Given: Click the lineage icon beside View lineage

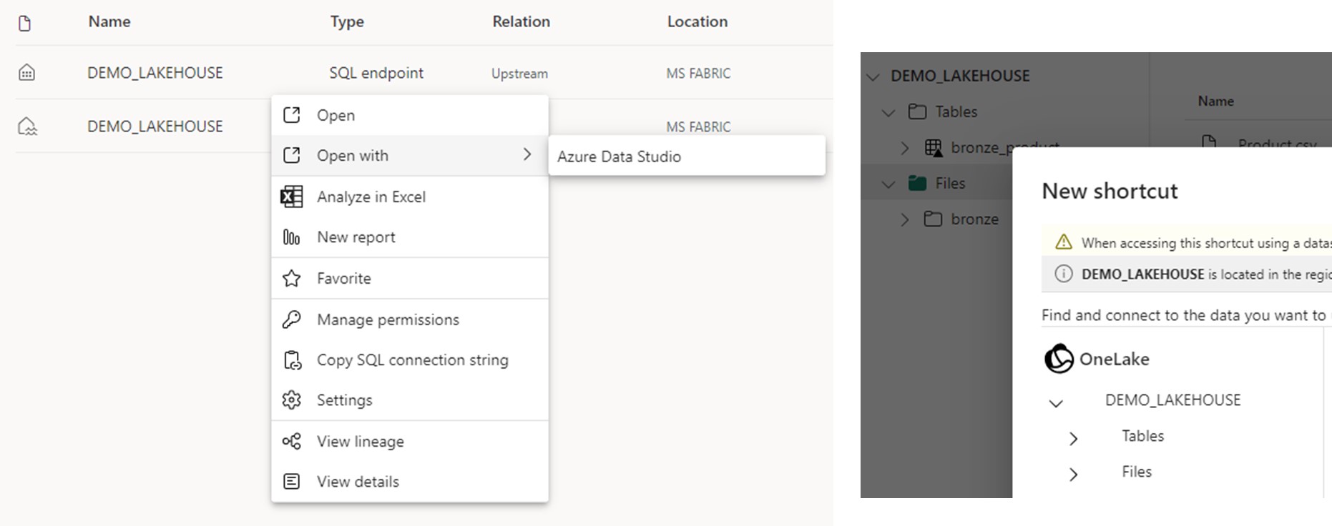Looking at the screenshot, I should pos(291,442).
